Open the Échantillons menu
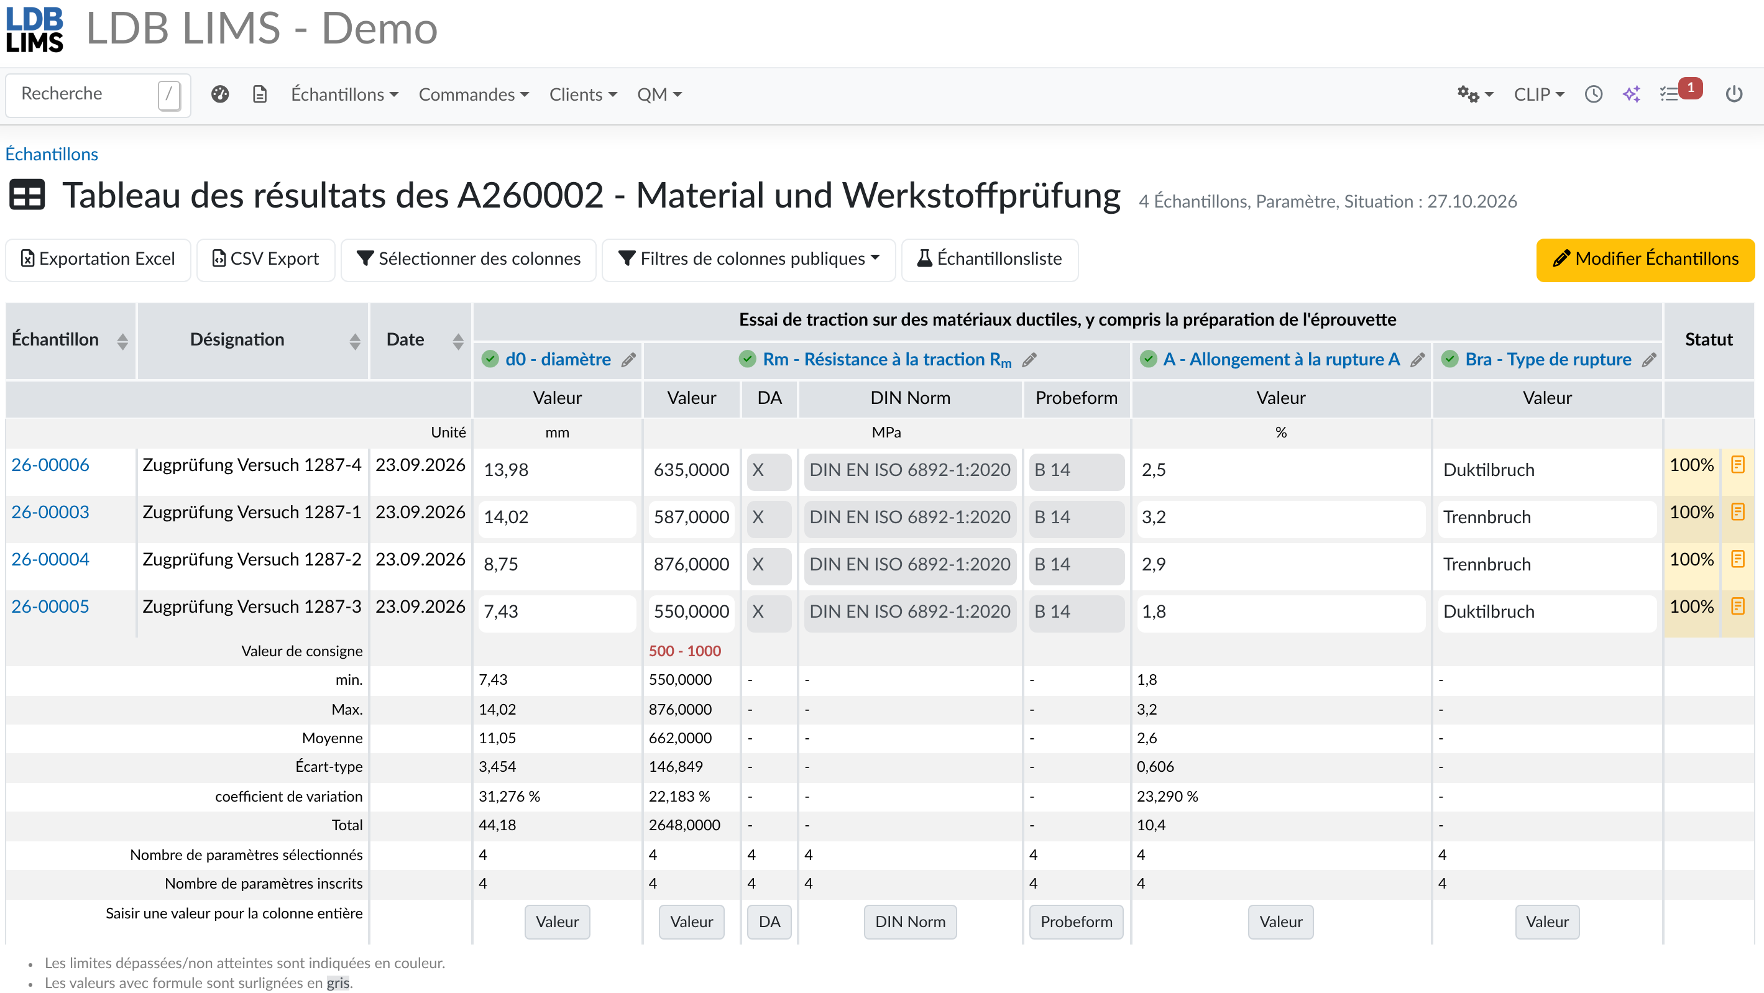 point(344,94)
